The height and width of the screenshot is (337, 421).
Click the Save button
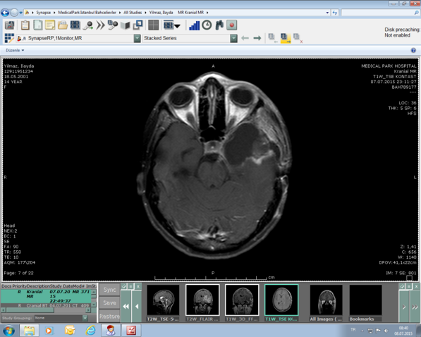pyautogui.click(x=109, y=303)
